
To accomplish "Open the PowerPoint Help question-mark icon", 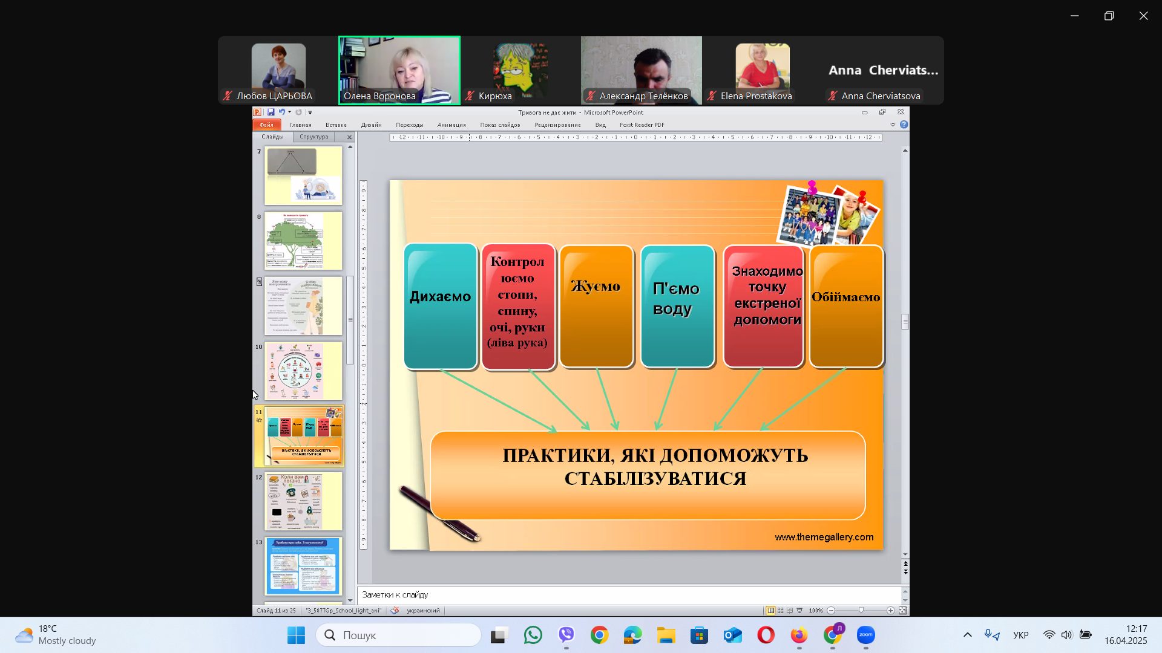I will (904, 125).
